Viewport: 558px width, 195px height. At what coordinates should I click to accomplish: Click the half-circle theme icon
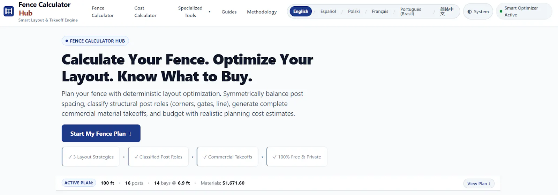[469, 12]
